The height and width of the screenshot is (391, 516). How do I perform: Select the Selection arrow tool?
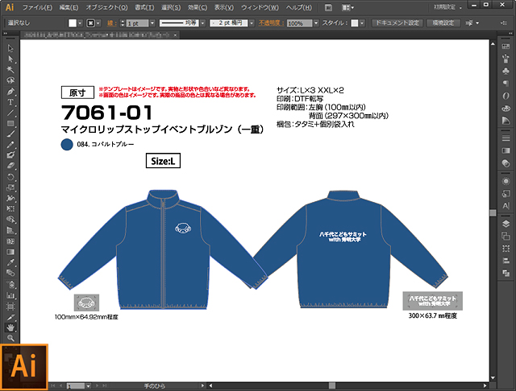(10, 49)
